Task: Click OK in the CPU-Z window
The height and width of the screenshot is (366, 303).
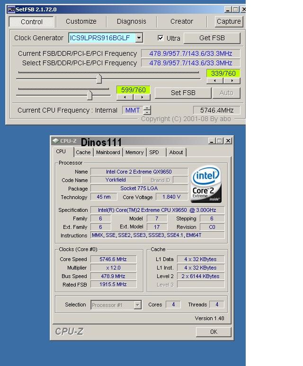Action: coord(214,331)
